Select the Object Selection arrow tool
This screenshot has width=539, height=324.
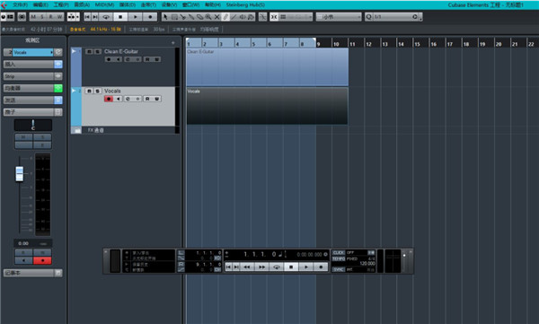(x=165, y=17)
